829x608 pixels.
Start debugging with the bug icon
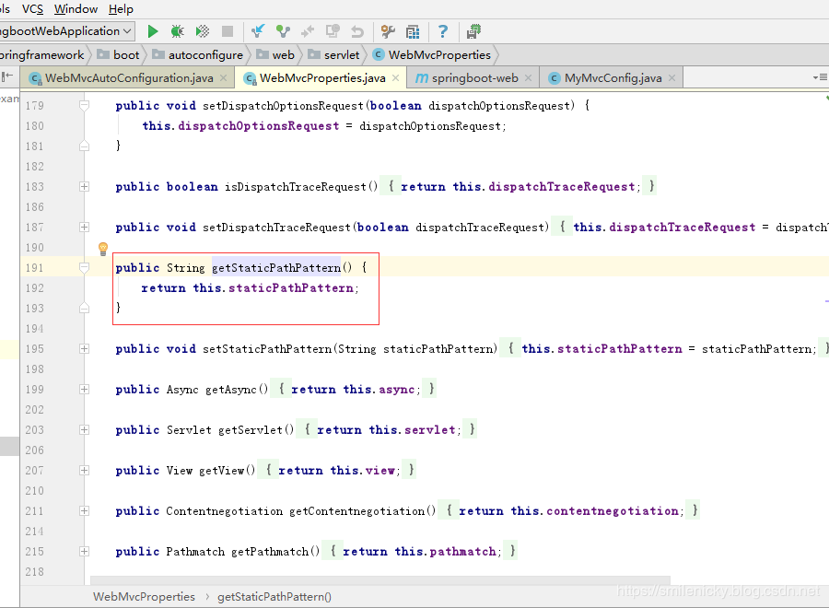click(x=177, y=31)
